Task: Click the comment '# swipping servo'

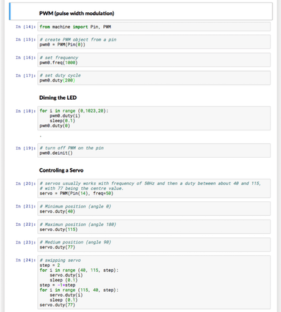Action: pyautogui.click(x=60, y=260)
